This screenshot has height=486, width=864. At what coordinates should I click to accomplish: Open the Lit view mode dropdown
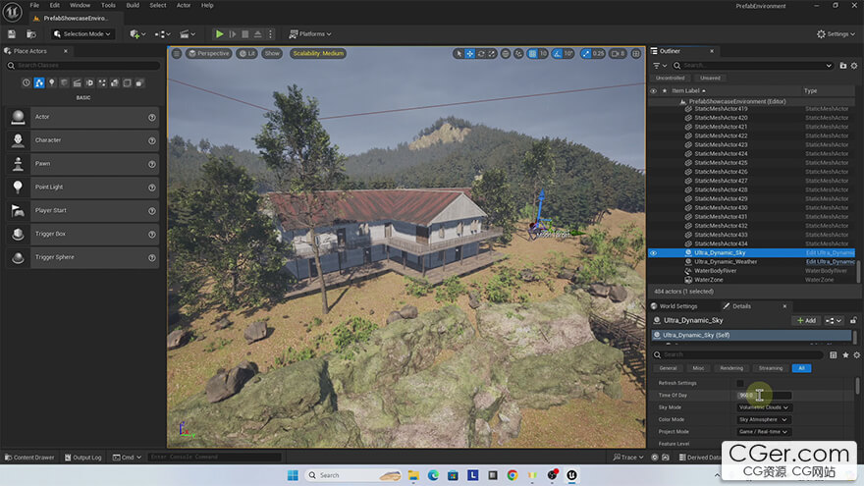coord(247,53)
